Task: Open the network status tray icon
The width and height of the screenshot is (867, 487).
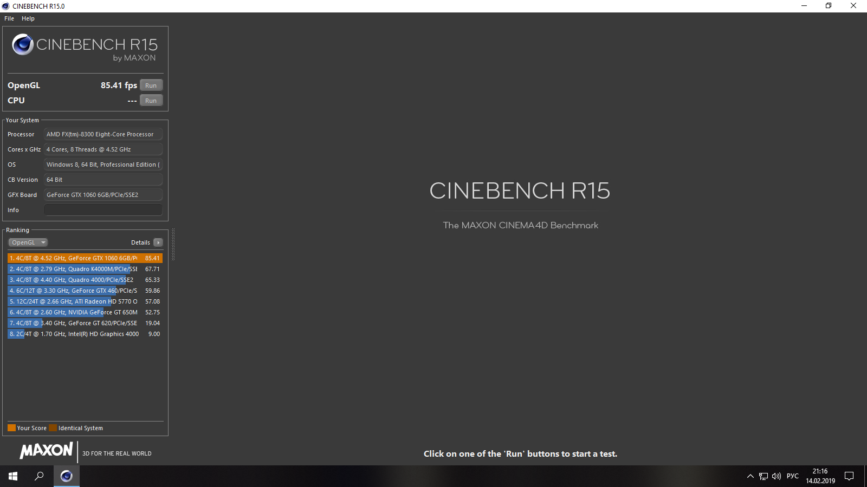Action: coord(764,476)
